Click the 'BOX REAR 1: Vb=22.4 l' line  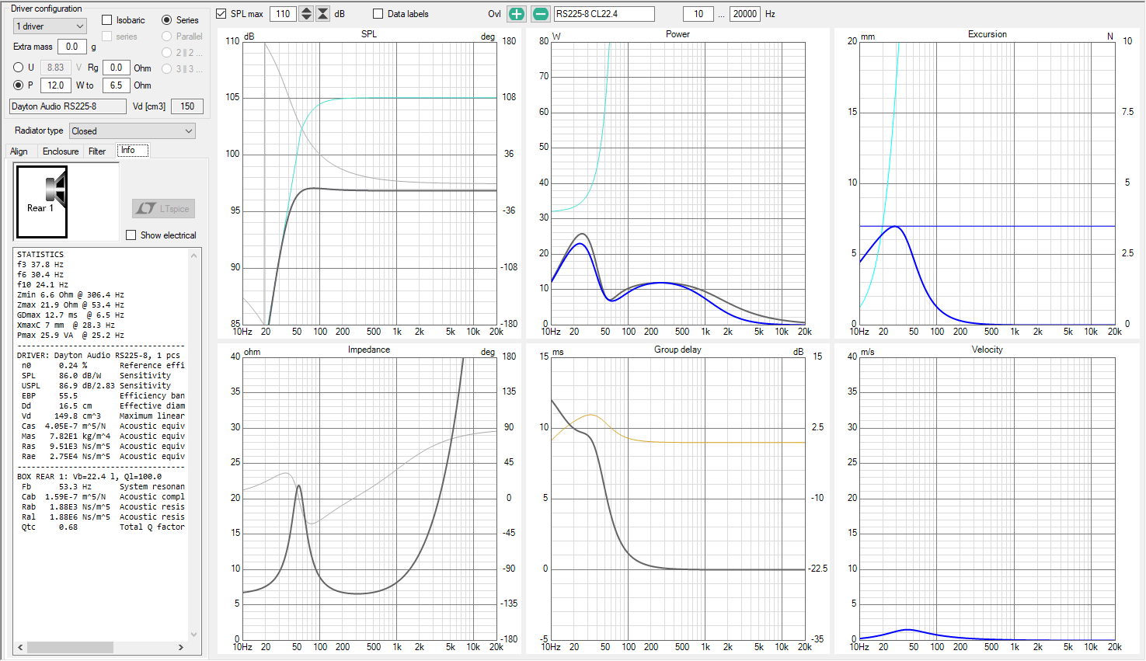pos(89,477)
